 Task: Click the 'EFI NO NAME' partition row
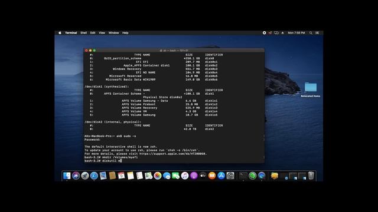click(x=154, y=72)
